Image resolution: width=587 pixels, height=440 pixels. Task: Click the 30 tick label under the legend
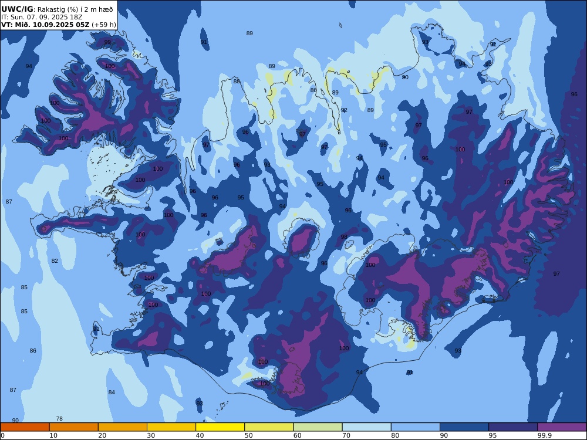[151, 435]
